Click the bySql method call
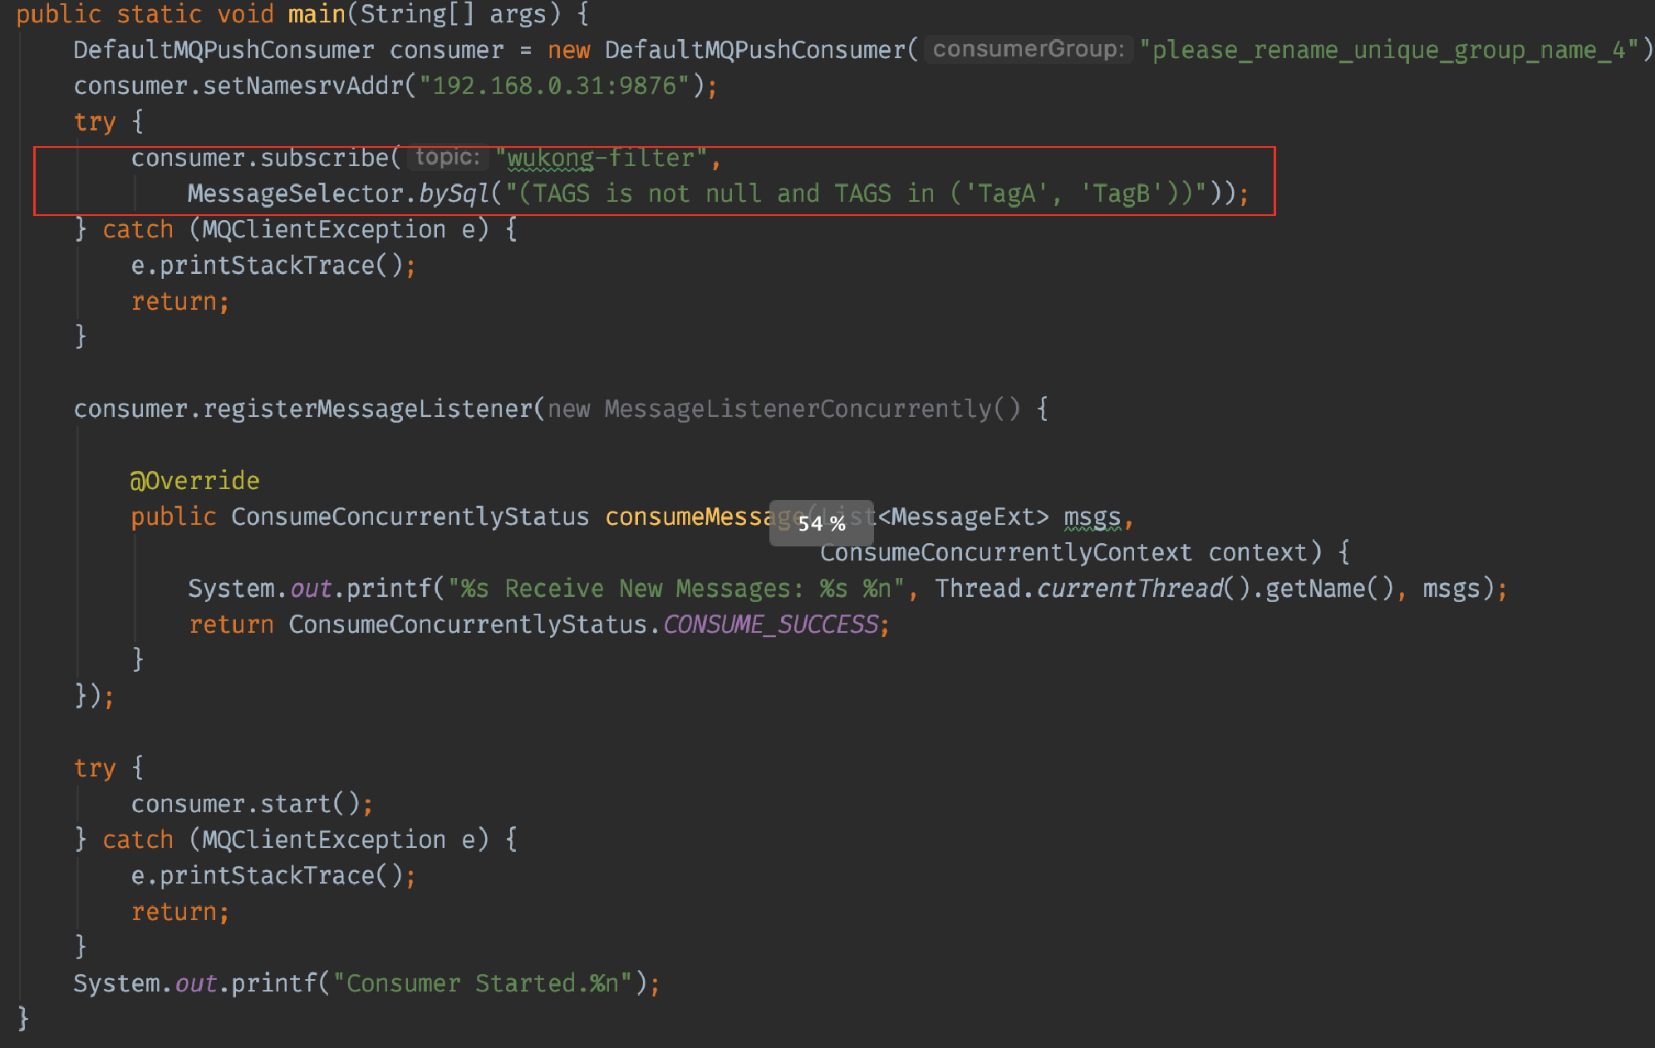 [454, 193]
